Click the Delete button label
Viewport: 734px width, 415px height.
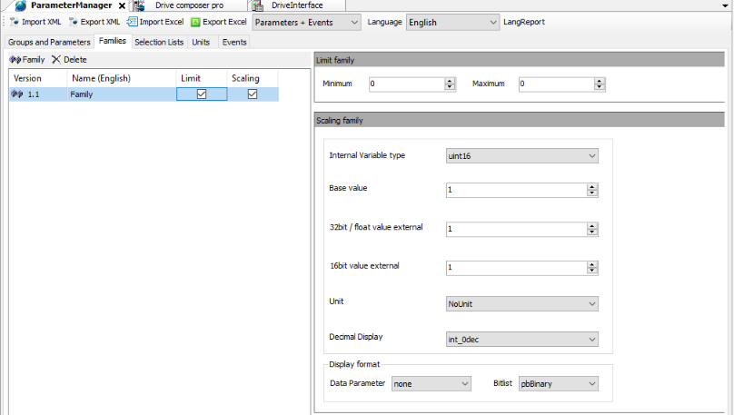pyautogui.click(x=75, y=59)
